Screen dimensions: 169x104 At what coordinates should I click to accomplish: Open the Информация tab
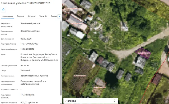click(x=7, y=16)
